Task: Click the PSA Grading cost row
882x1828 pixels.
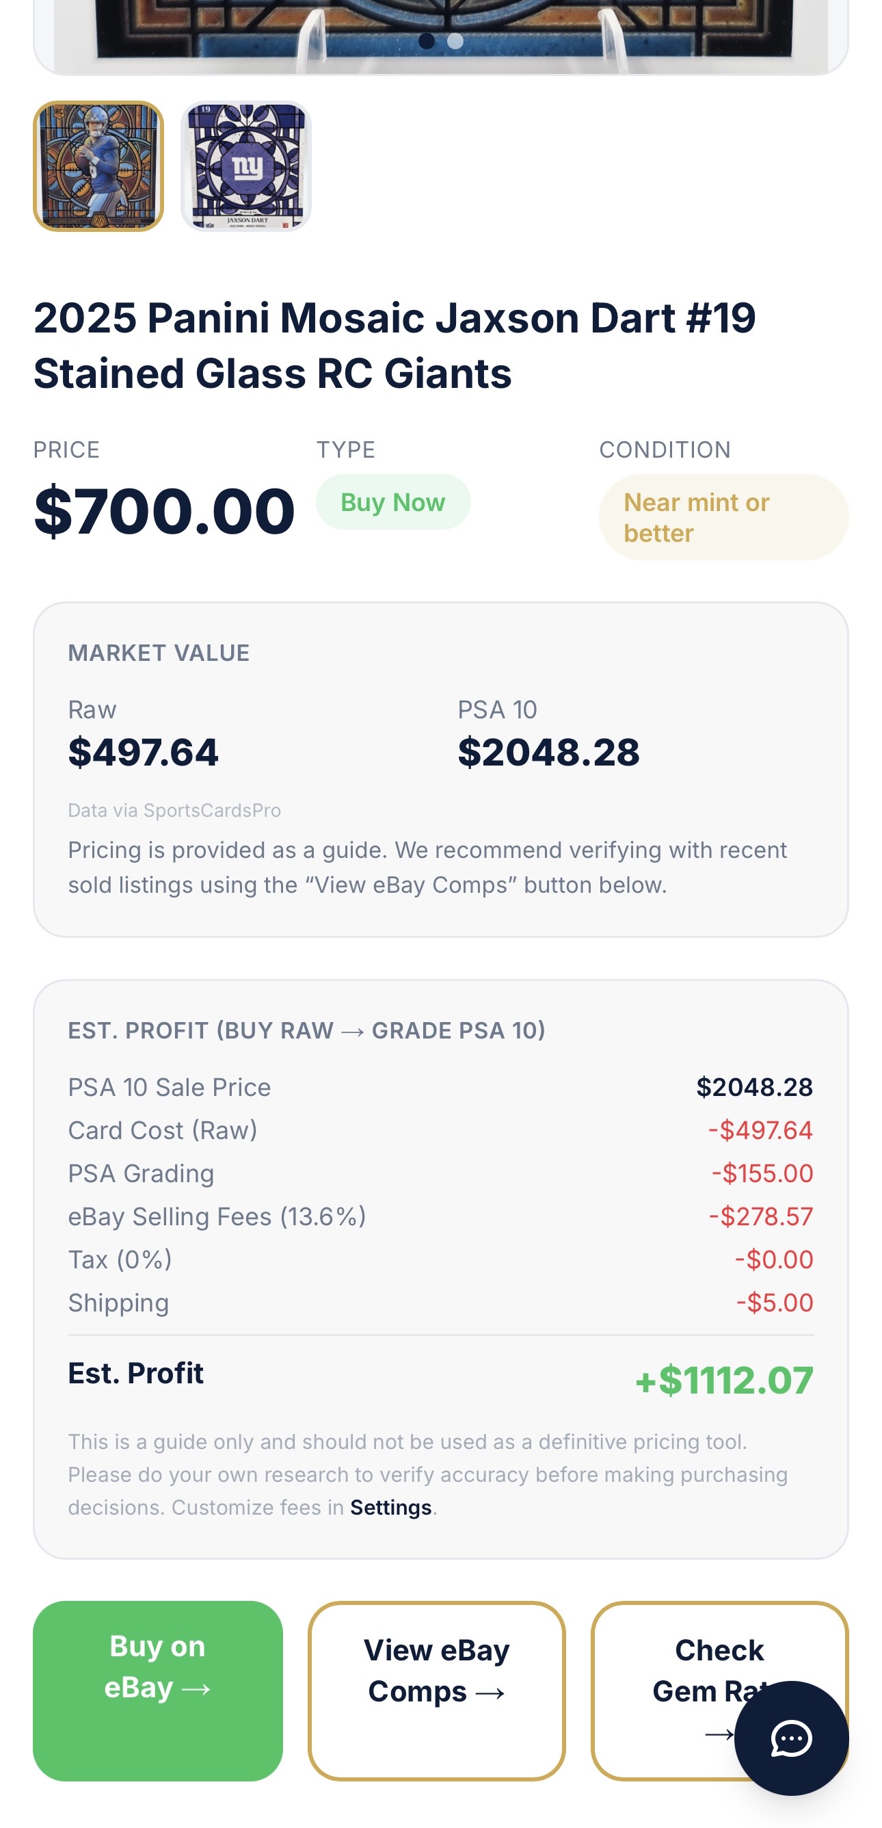Action: 440,1173
